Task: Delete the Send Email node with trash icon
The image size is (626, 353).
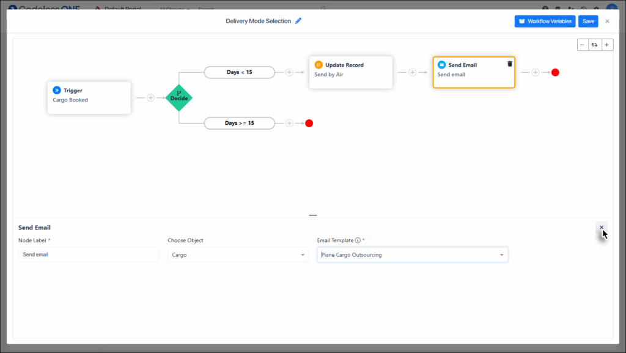Action: pyautogui.click(x=510, y=64)
